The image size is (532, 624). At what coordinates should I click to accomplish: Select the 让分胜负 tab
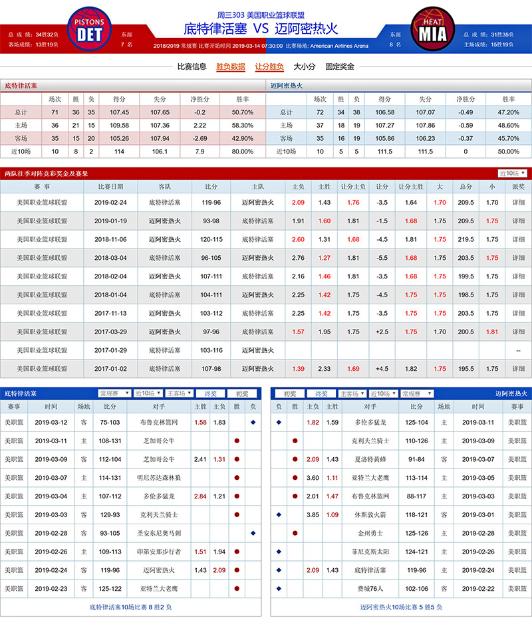click(x=269, y=66)
